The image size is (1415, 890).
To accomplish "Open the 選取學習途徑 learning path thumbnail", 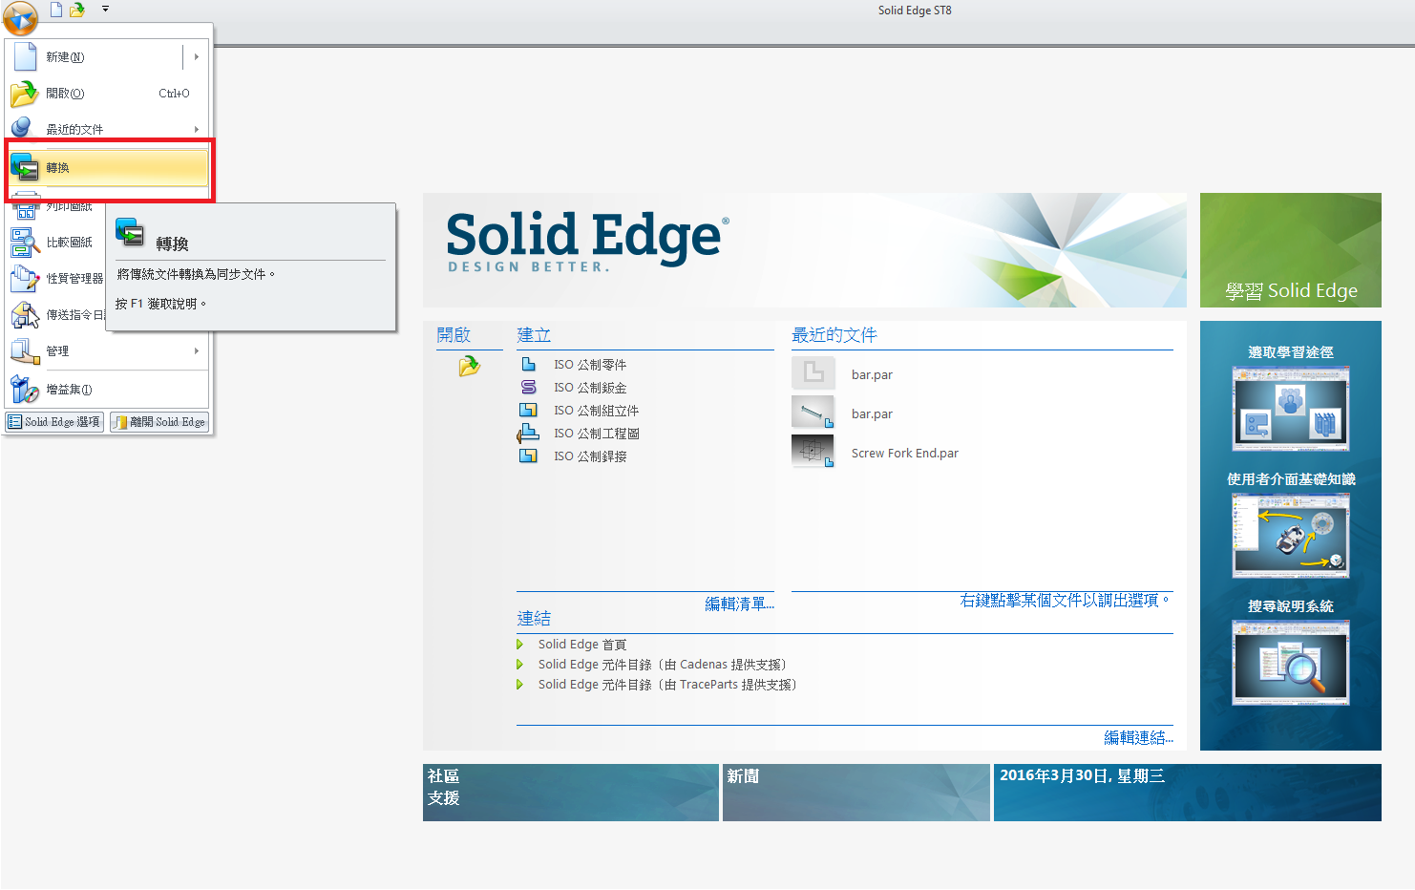I will pos(1291,409).
